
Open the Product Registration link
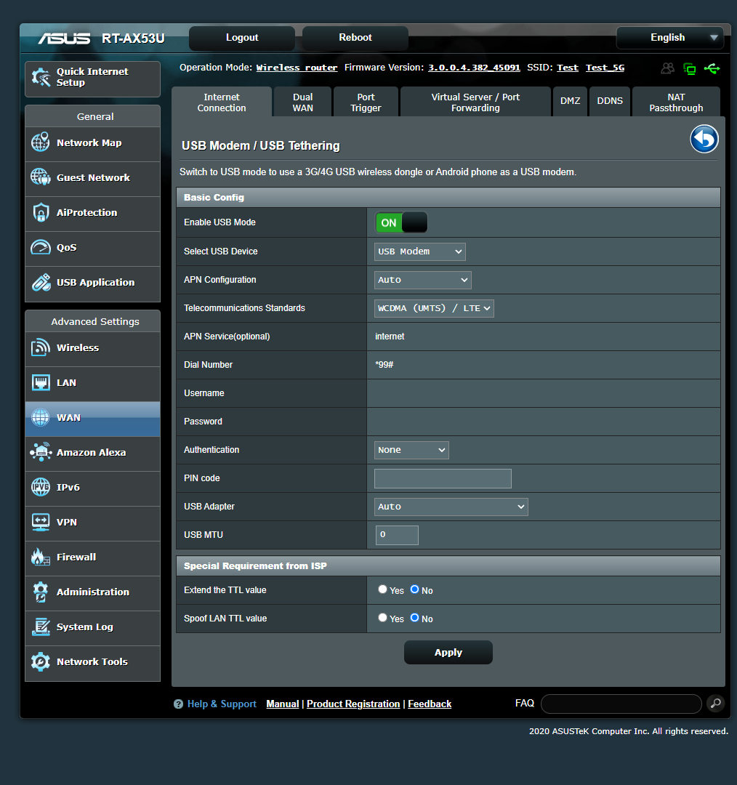click(x=353, y=704)
